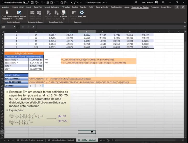Click the Eta value 73.52607419 cell
This screenshot has height=143, width=188.
(36, 69)
